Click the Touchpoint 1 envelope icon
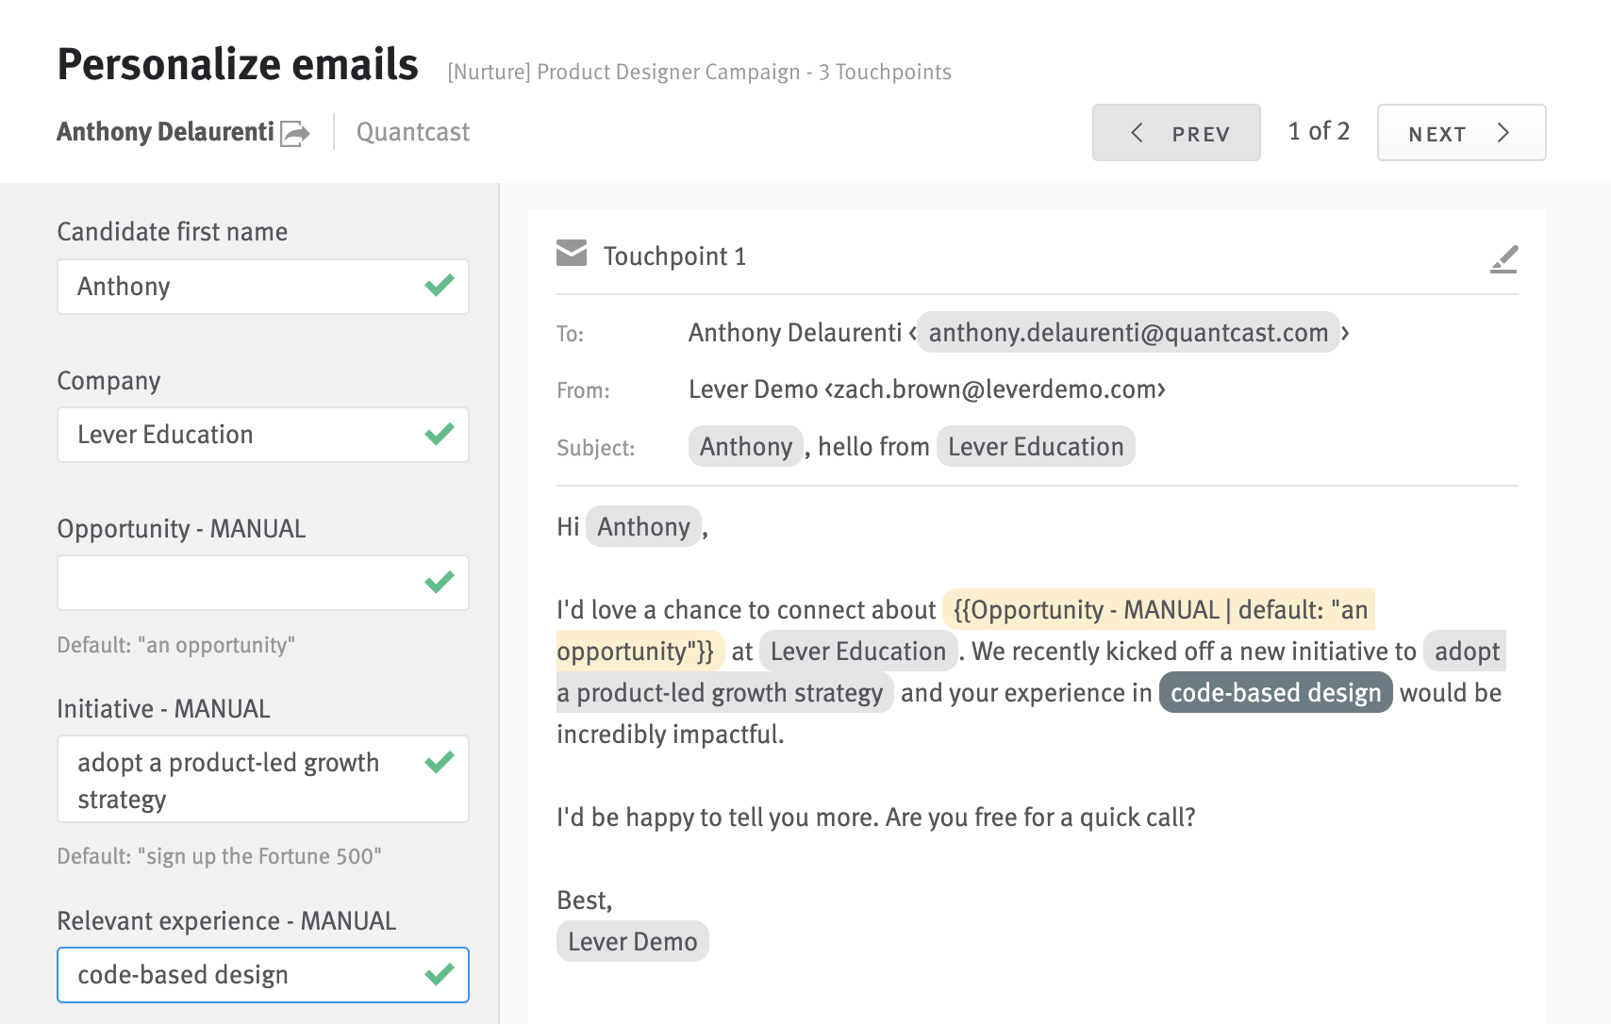This screenshot has height=1024, width=1611. [x=572, y=253]
